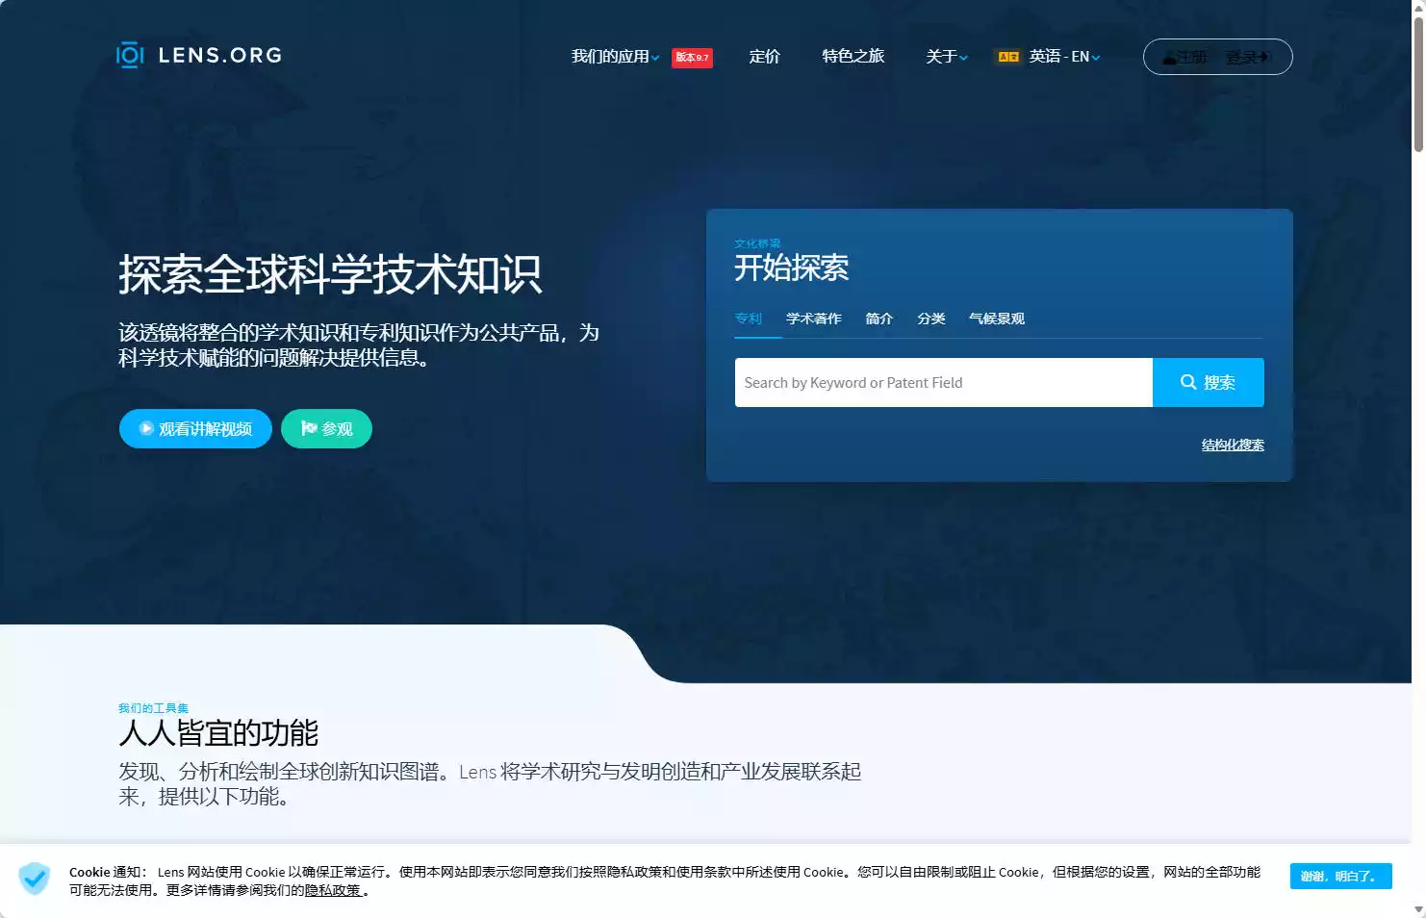
Task: Click the 注册 register button
Action: (x=1184, y=57)
